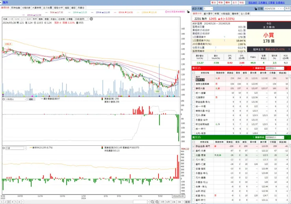The width and height of the screenshot is (291, 204).
Task: Click the scroll-up arrow of the 買方15 table
Action: pos(289,76)
